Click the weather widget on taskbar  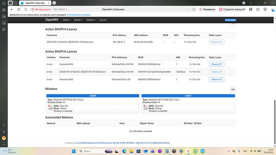click(x=10, y=151)
